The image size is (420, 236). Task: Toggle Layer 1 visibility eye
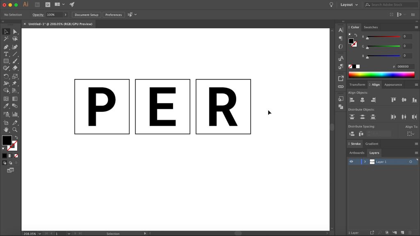[x=351, y=161]
